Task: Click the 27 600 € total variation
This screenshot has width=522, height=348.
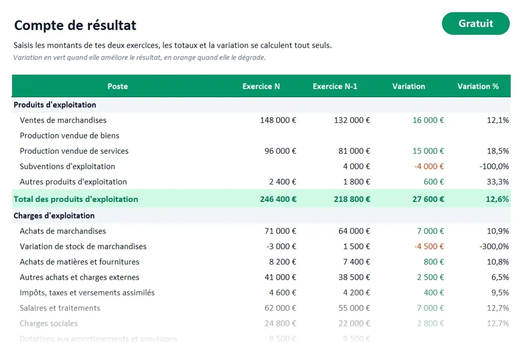Action: point(428,199)
